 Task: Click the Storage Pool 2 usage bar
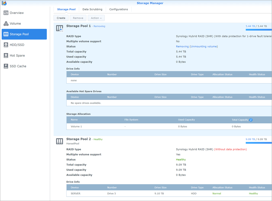coord(259,143)
